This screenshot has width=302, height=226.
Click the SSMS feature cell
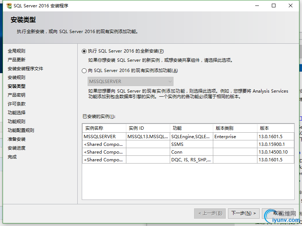pyautogui.click(x=192, y=144)
